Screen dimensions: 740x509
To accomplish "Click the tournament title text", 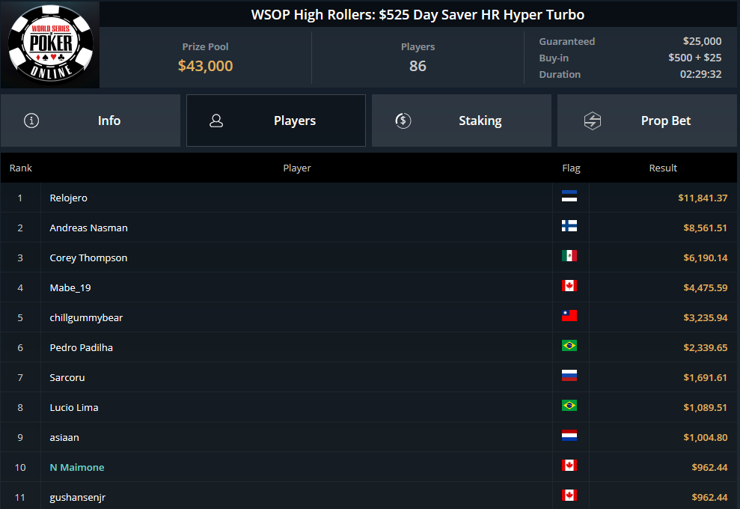I will (x=418, y=15).
